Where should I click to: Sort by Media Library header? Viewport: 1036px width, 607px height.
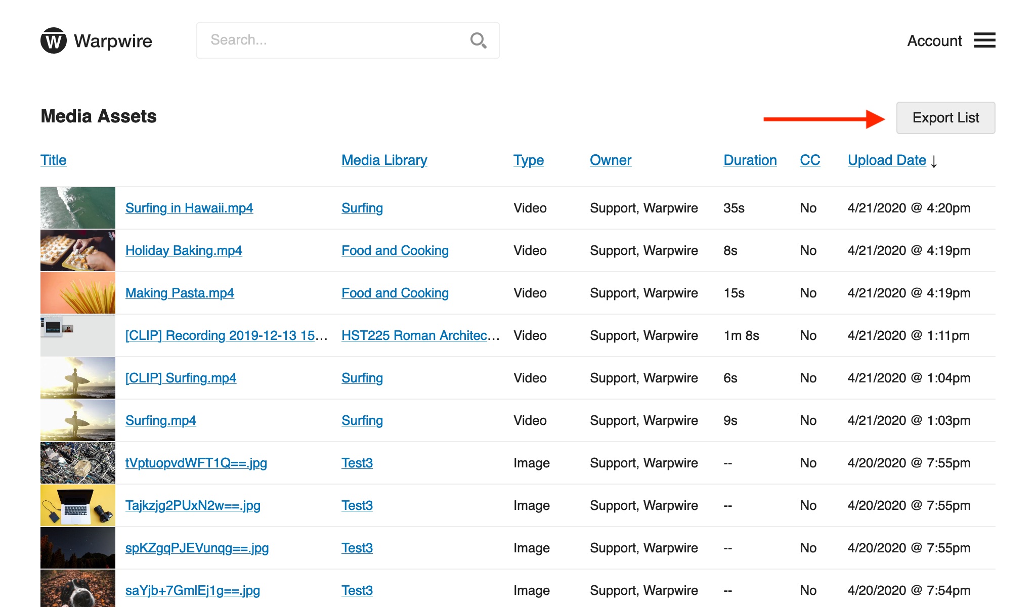(x=384, y=160)
